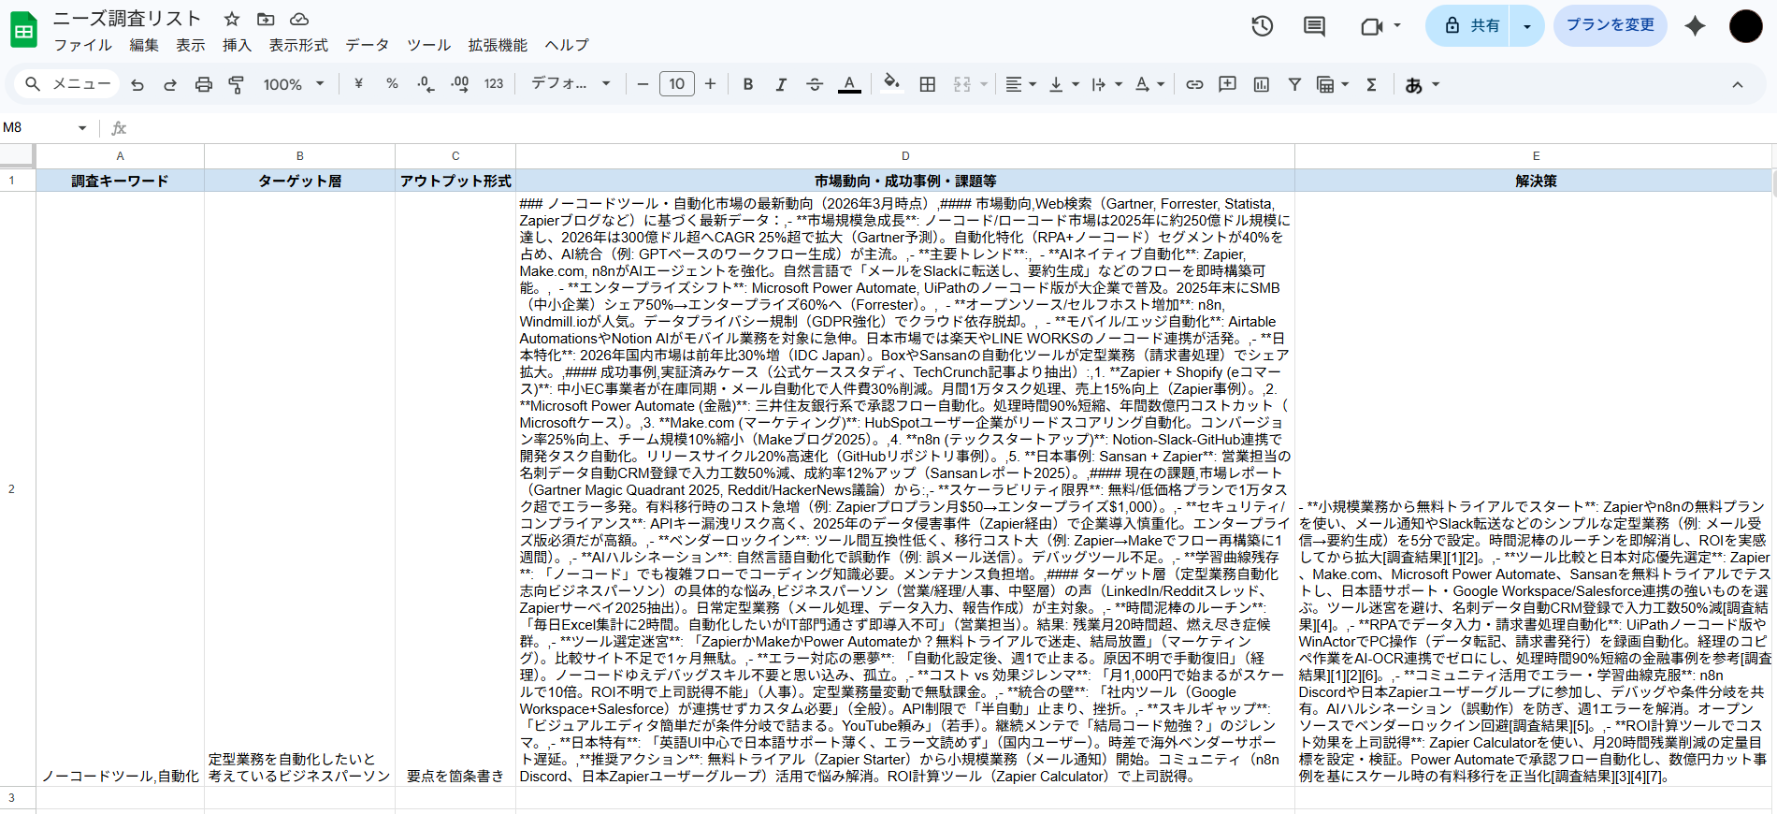
Task: Open horizontal align options
Action: click(1020, 84)
